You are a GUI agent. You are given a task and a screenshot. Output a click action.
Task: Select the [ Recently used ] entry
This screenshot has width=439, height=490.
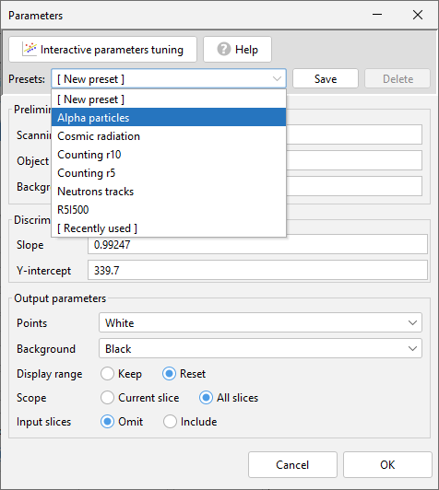(169, 228)
